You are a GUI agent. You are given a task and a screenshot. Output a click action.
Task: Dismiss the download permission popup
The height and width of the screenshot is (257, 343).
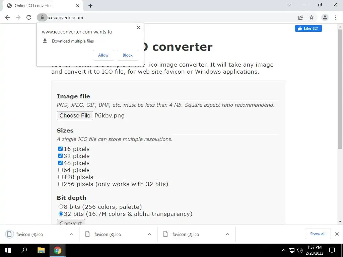point(138,27)
